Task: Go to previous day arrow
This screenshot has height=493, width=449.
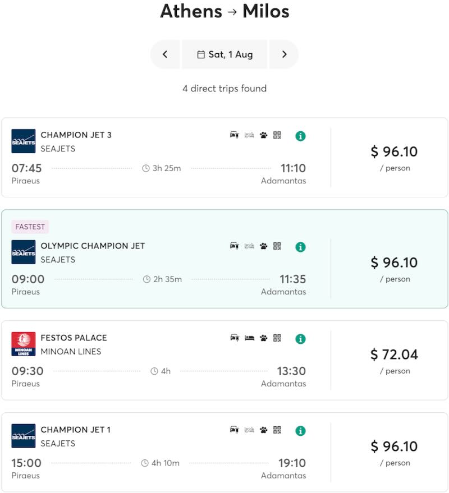Action: click(x=165, y=54)
